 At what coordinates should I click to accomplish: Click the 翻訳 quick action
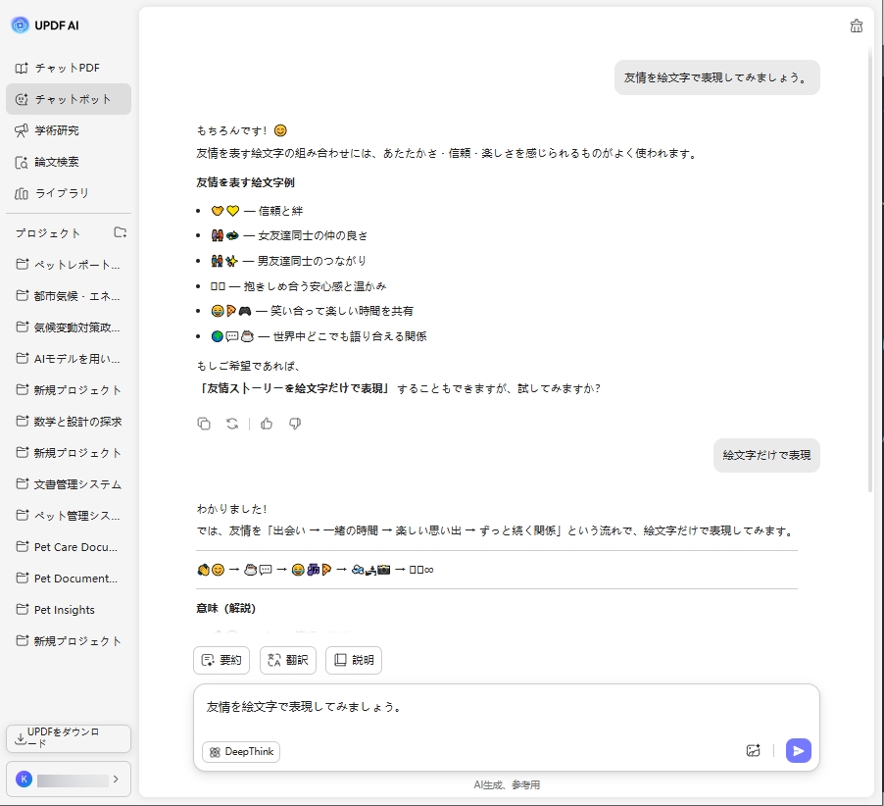(x=287, y=660)
